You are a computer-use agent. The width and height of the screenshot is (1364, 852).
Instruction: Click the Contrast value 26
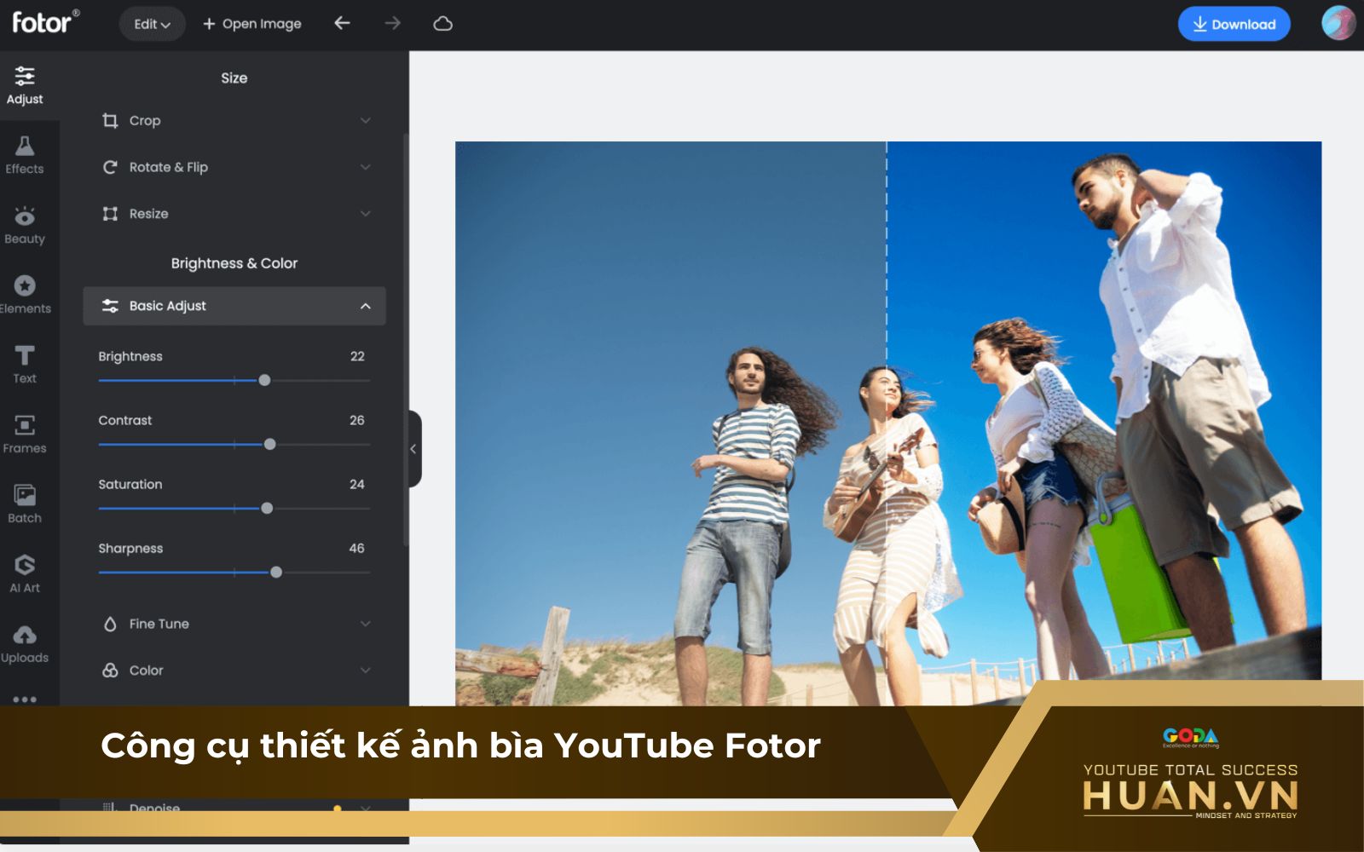[357, 420]
